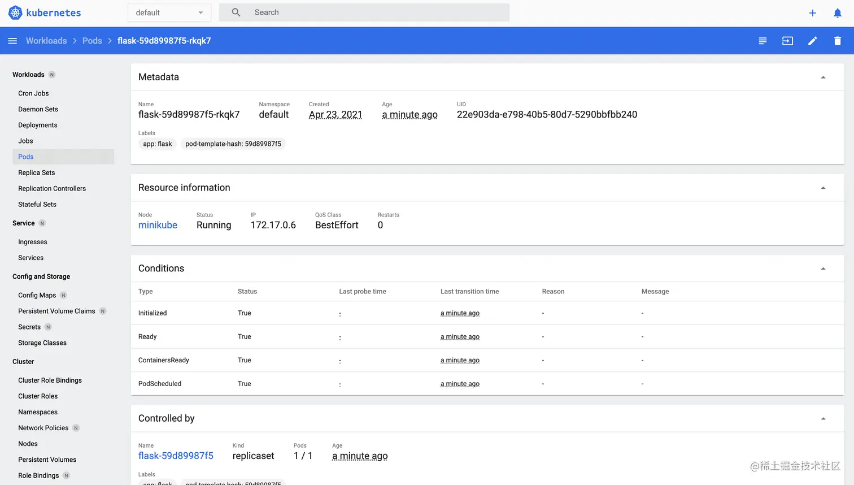The image size is (854, 485).
Task: Click the Metadata Age 'a minute ago'
Action: [409, 115]
